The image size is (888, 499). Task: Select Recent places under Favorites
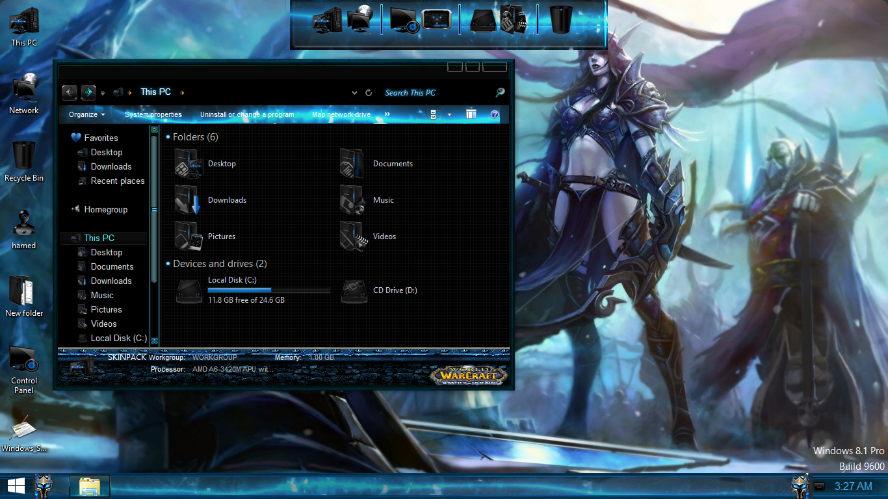(x=117, y=181)
